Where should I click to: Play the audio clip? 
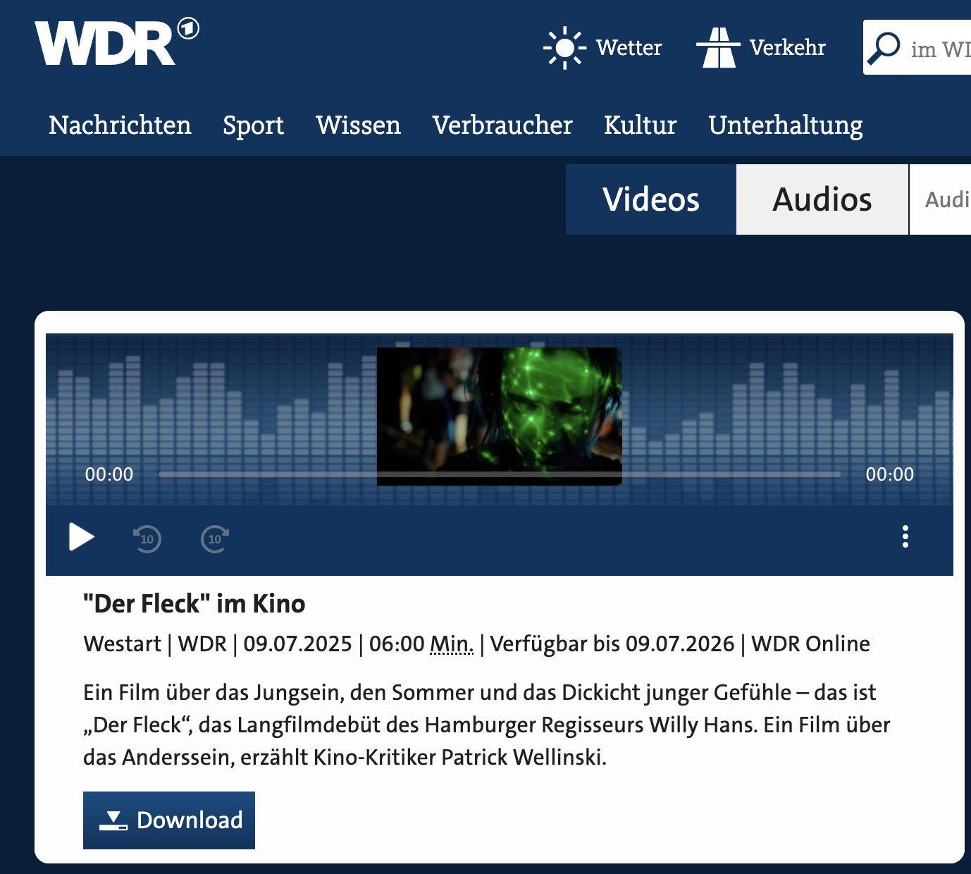[82, 537]
